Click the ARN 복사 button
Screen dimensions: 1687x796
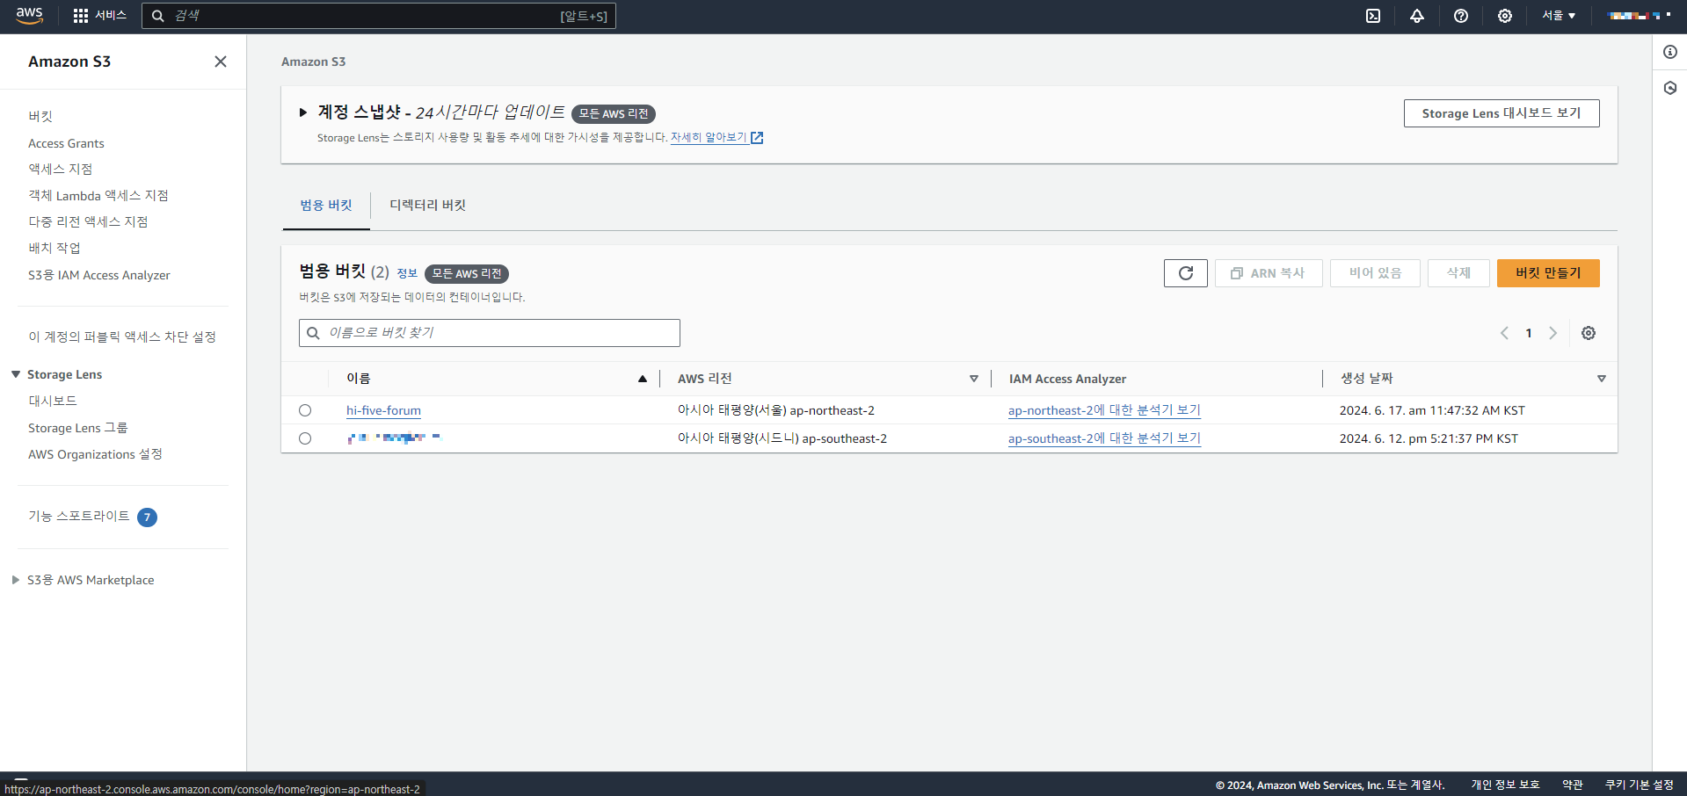[x=1269, y=273]
